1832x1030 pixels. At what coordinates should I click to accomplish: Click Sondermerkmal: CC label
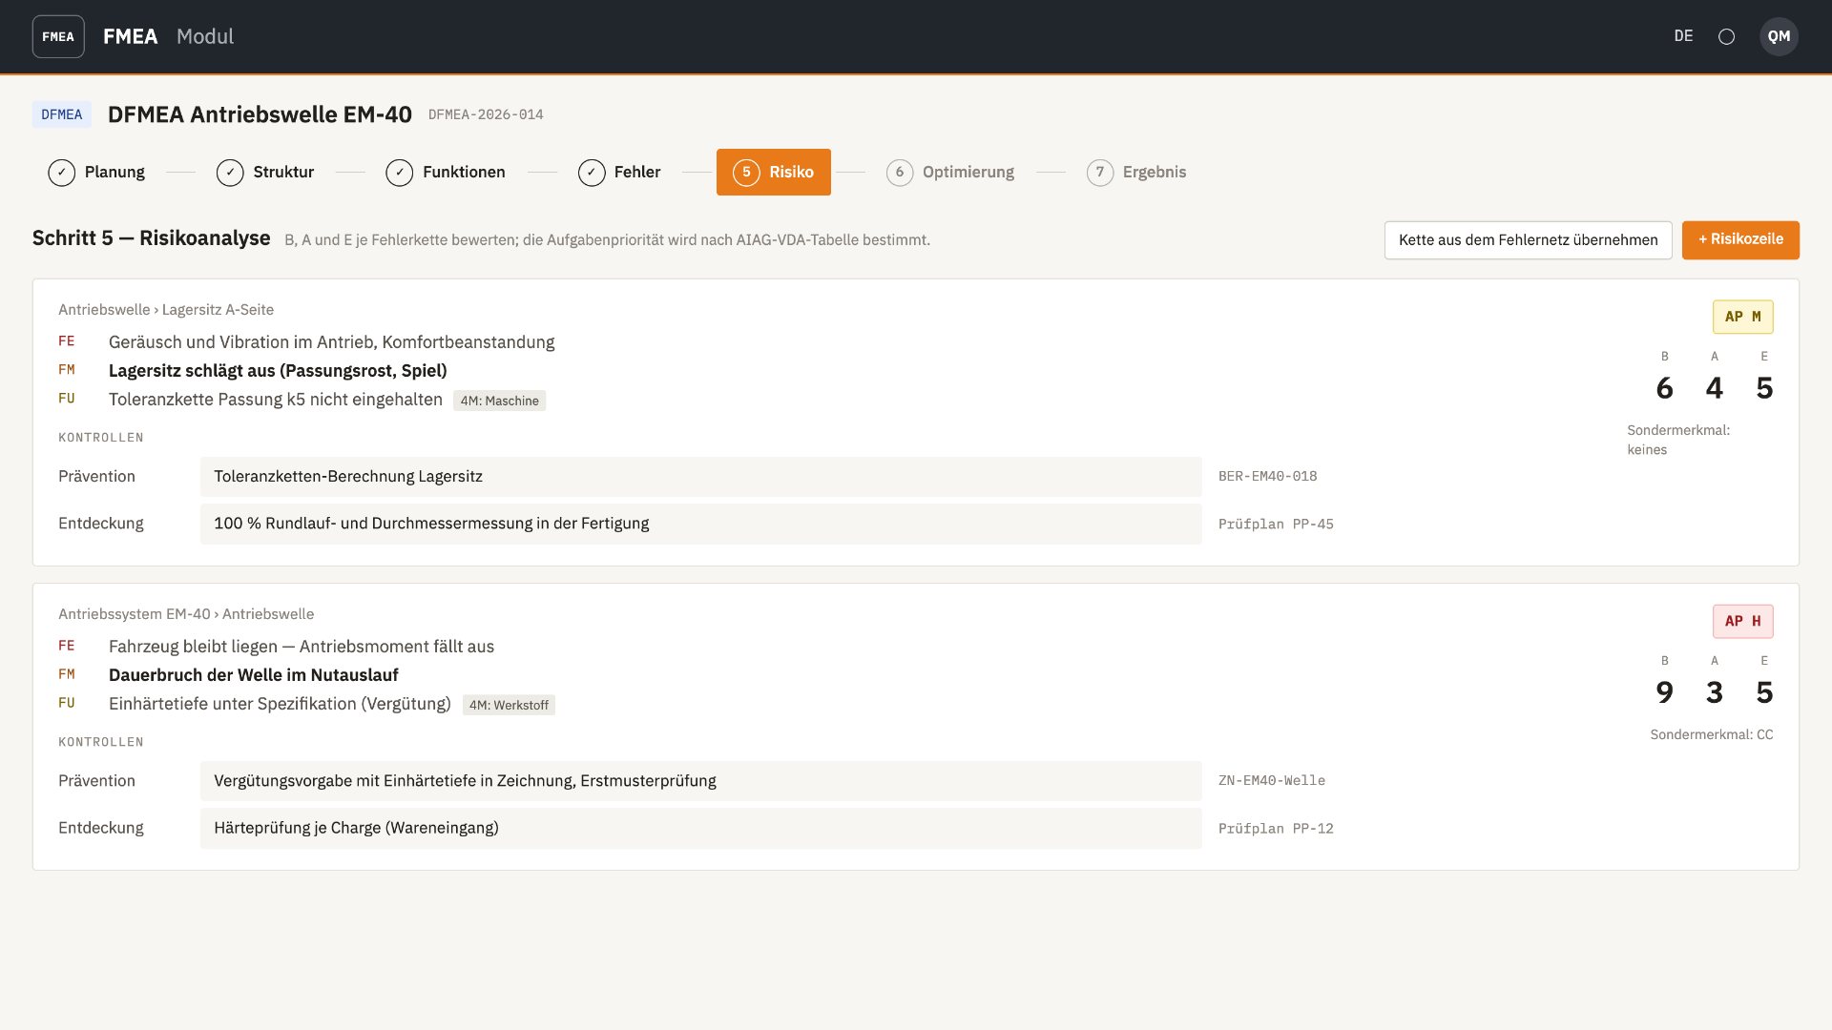coord(1712,734)
